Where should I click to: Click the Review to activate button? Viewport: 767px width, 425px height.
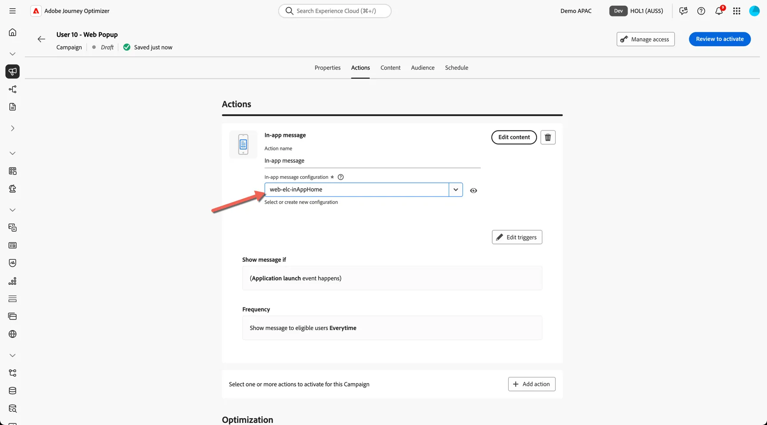(720, 39)
